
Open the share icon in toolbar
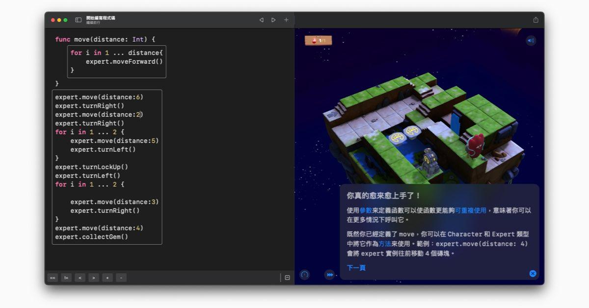[535, 20]
